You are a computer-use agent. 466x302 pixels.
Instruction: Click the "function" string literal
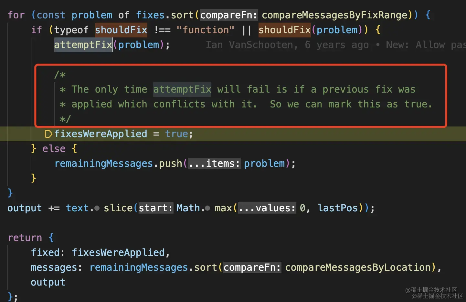(206, 30)
